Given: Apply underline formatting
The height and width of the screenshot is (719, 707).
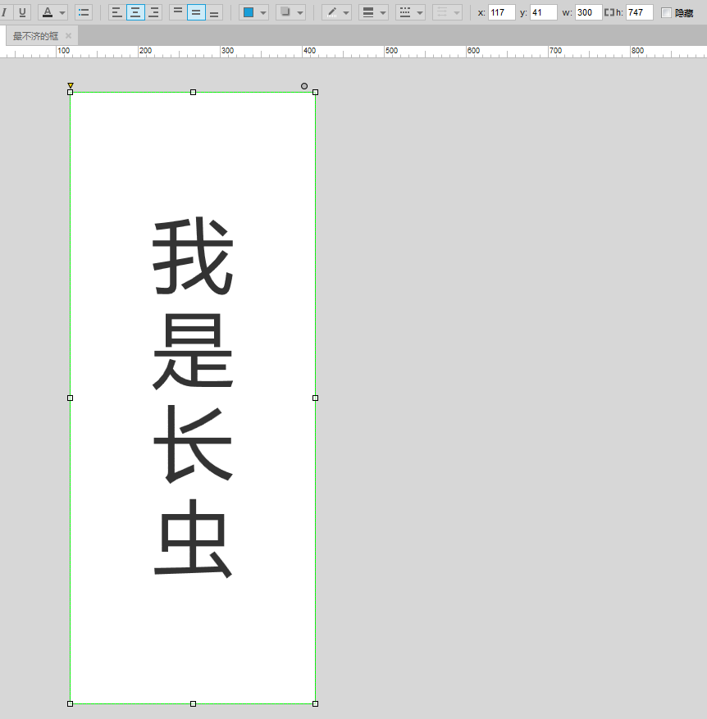Looking at the screenshot, I should tap(22, 12).
